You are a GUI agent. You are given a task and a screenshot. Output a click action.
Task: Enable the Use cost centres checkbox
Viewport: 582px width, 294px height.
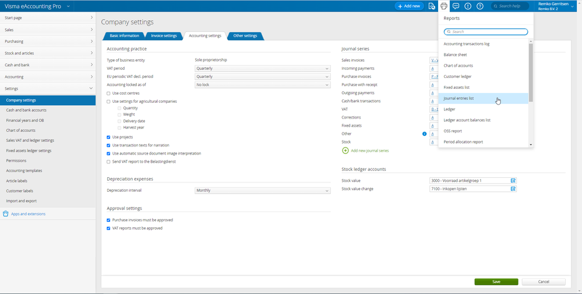click(x=108, y=93)
